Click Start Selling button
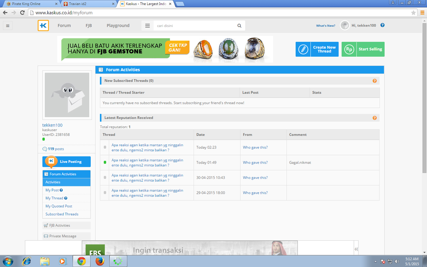 [363, 49]
